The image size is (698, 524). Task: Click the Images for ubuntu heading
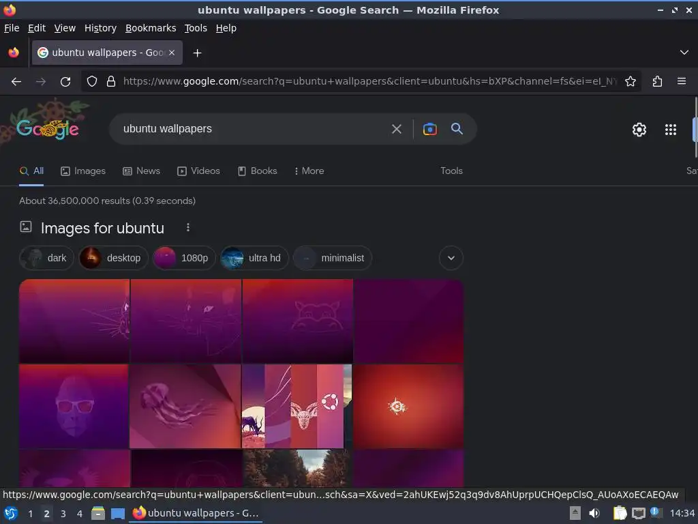point(102,228)
